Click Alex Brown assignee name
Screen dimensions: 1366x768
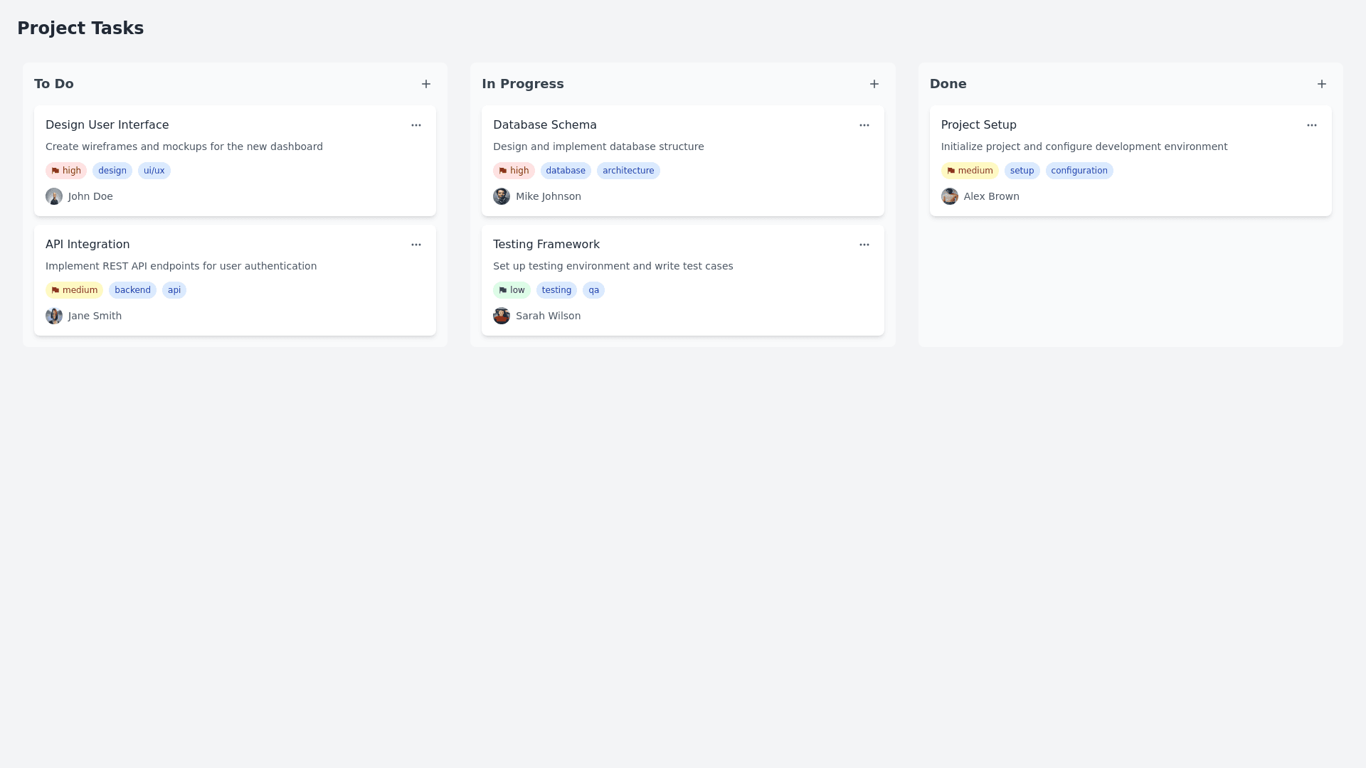[x=991, y=196]
